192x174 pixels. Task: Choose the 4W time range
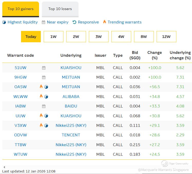[121, 37]
